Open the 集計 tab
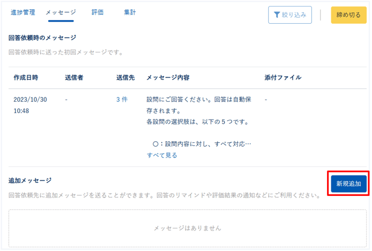372x251 pixels. point(130,12)
